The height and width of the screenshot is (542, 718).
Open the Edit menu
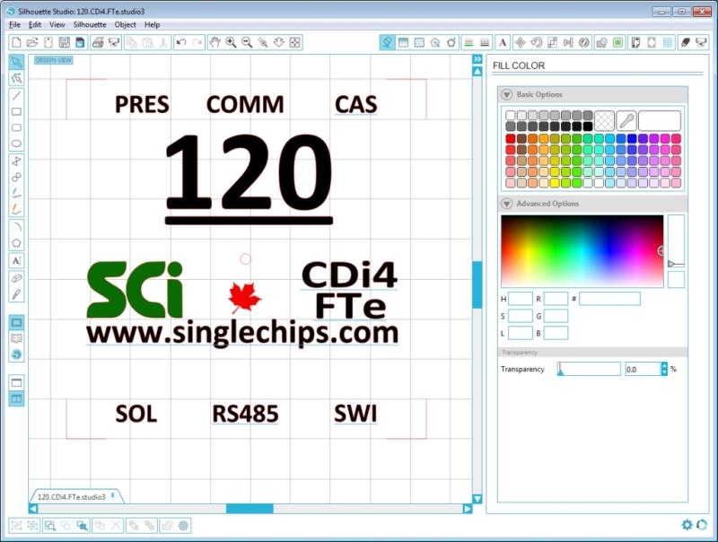tap(35, 25)
